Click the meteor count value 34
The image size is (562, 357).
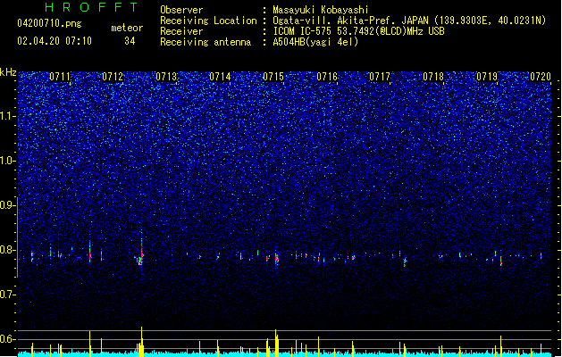click(x=130, y=41)
